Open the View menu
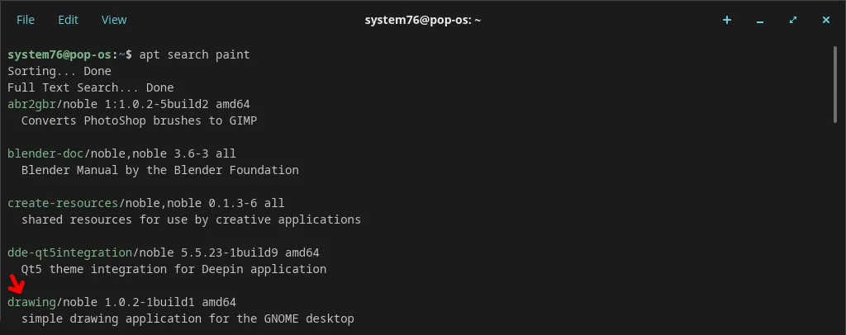This screenshot has width=846, height=335. pyautogui.click(x=114, y=20)
